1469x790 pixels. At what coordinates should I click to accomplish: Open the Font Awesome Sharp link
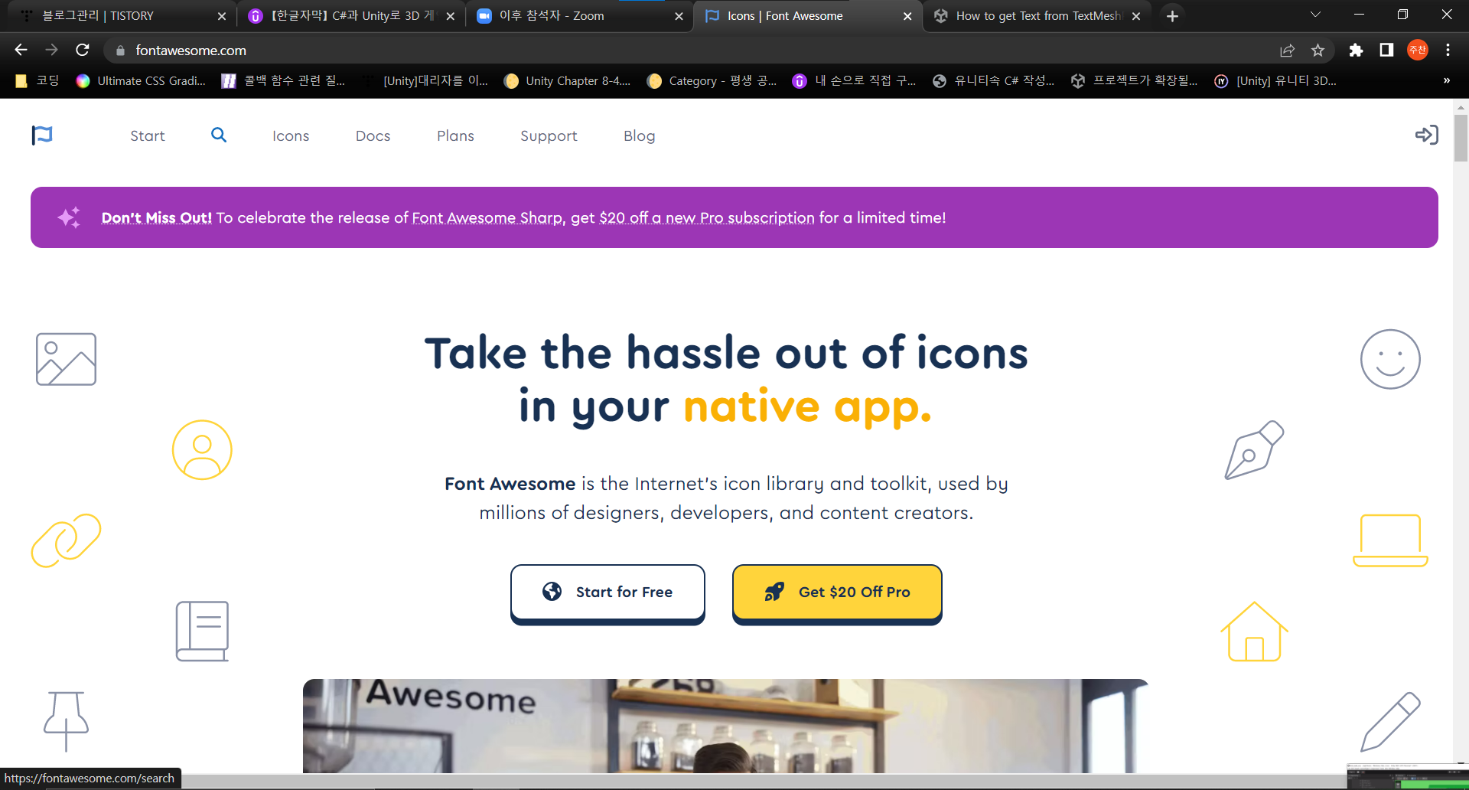(x=487, y=218)
